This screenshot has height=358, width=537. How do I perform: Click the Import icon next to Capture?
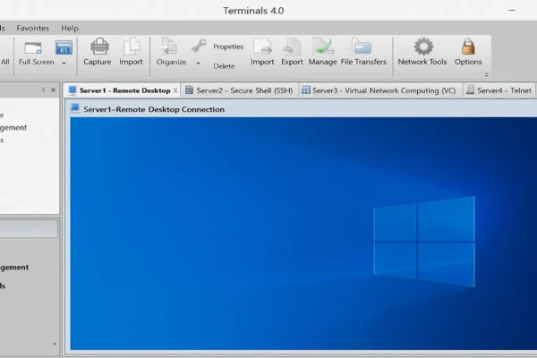[x=132, y=47]
